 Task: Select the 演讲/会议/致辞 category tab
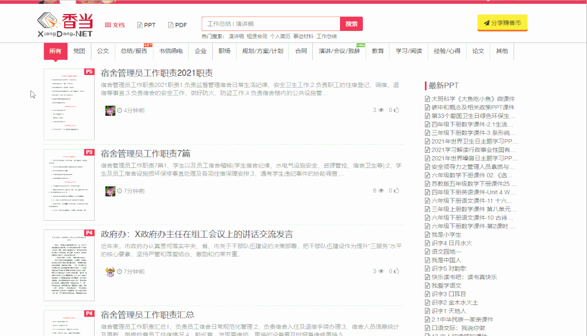(339, 51)
